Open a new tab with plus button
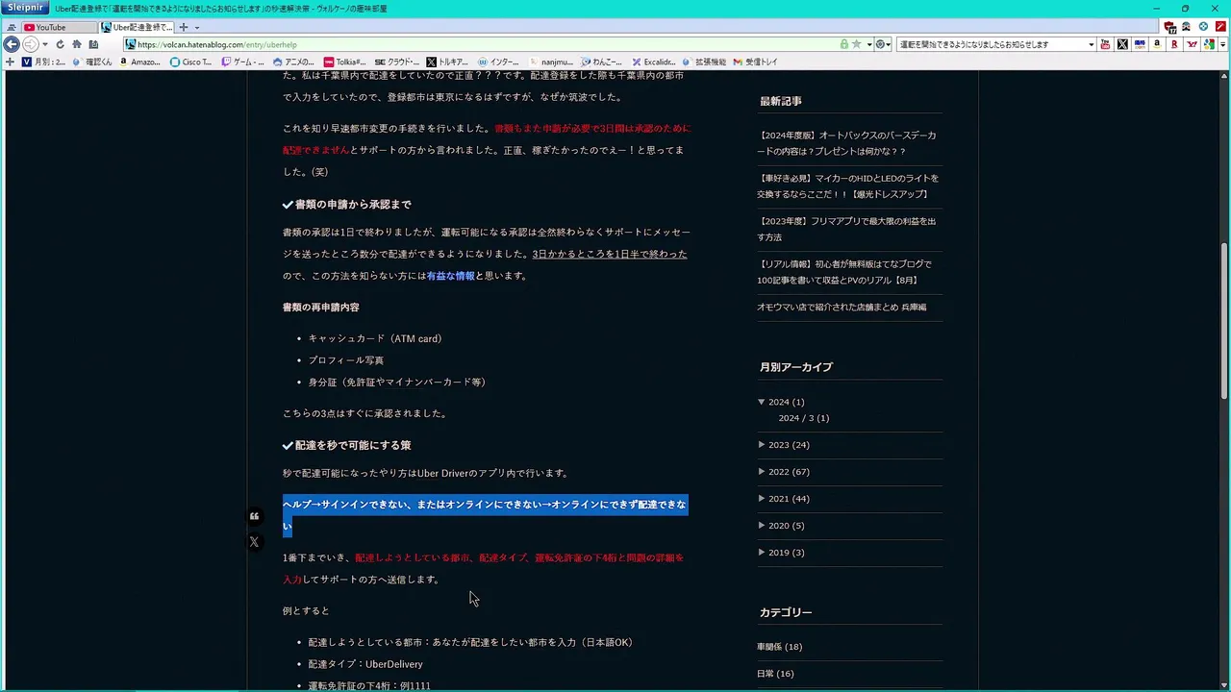 coord(184,27)
